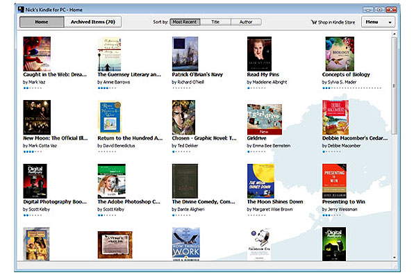Click author 'by Madeleine Albright'
The height and width of the screenshot is (275, 414).
click(267, 82)
